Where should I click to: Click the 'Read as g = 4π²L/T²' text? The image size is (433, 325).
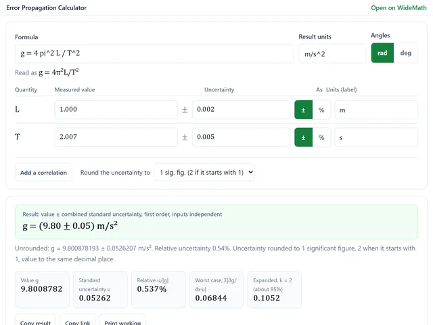coord(47,72)
